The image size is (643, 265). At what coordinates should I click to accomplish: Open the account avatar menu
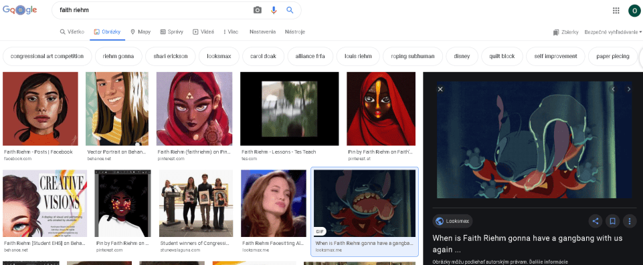click(x=634, y=11)
